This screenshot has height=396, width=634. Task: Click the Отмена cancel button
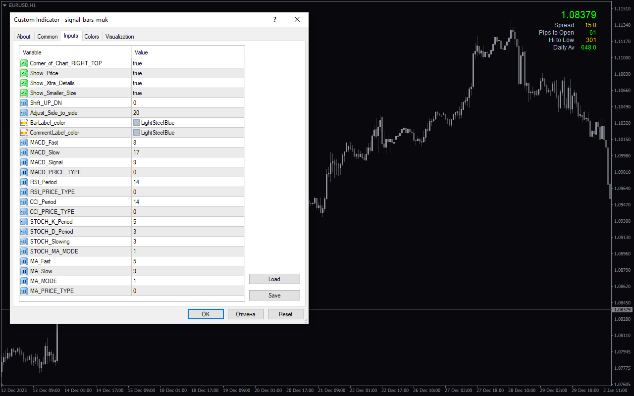tap(246, 314)
